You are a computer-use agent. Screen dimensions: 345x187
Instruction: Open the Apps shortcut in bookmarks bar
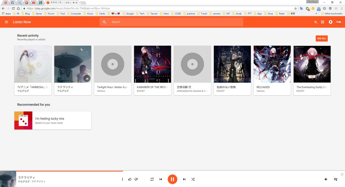[x=6, y=13]
